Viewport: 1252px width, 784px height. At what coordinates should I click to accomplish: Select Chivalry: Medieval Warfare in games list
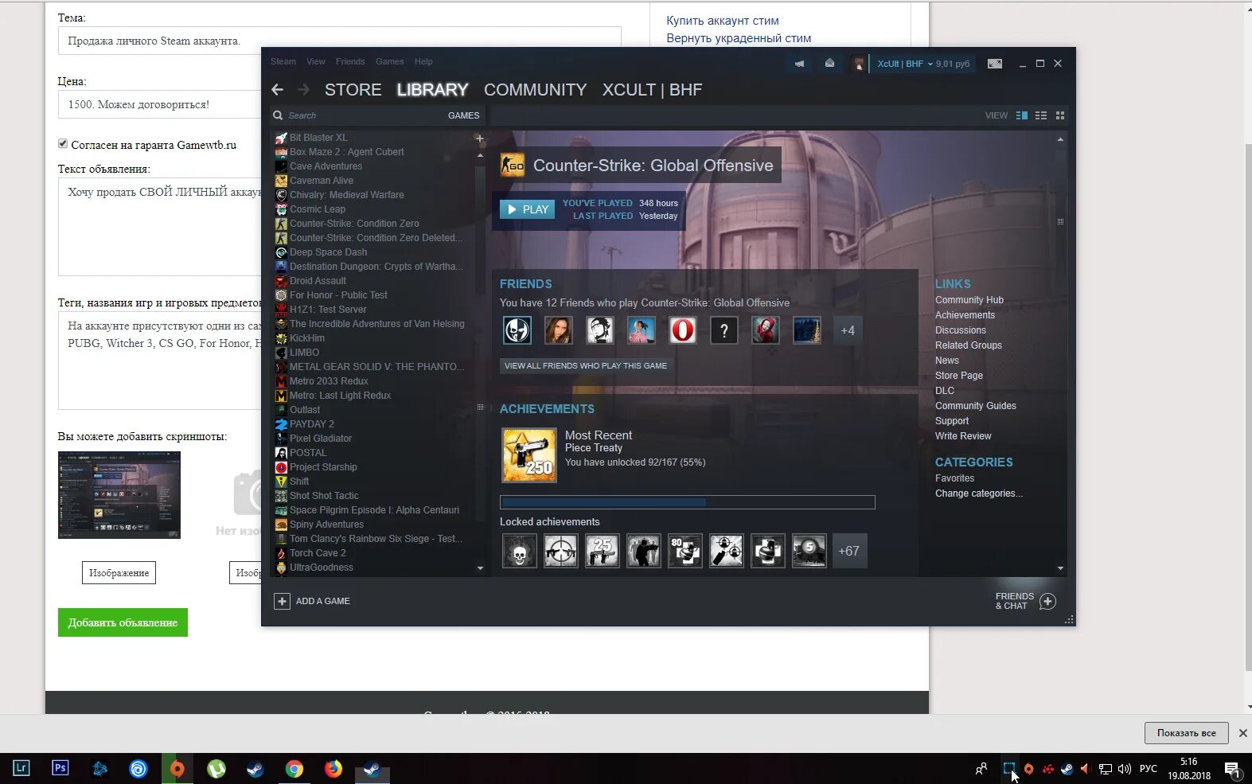[x=346, y=195]
